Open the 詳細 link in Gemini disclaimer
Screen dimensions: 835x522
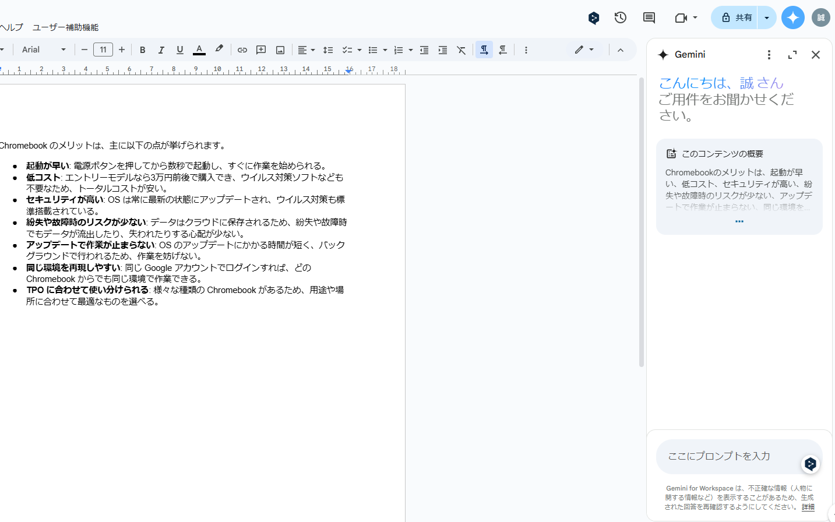808,507
